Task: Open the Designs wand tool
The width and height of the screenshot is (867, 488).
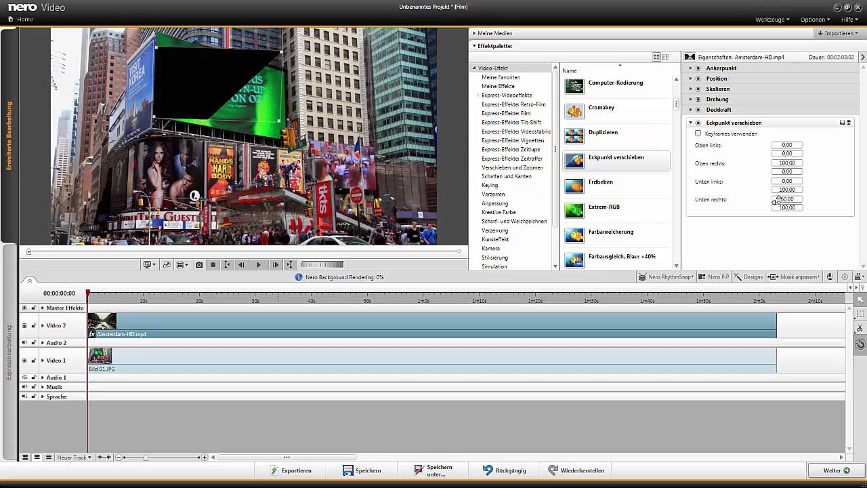Action: pyautogui.click(x=748, y=277)
